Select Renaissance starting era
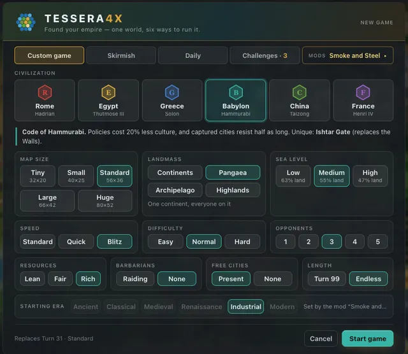408x354 pixels. (201, 307)
